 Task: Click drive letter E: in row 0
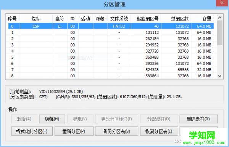coord(60,26)
